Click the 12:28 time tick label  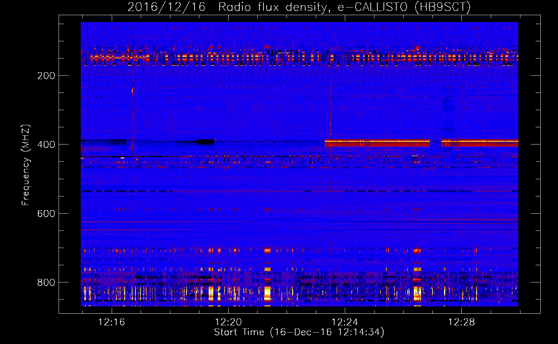[461, 322]
